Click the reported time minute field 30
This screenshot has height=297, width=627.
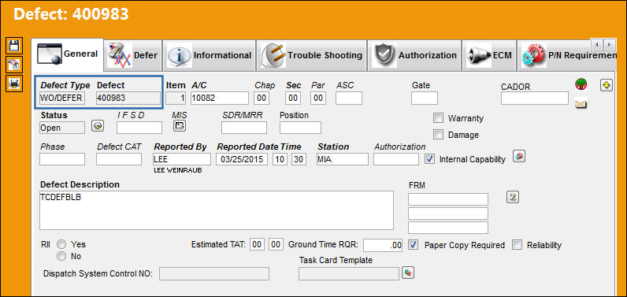299,159
